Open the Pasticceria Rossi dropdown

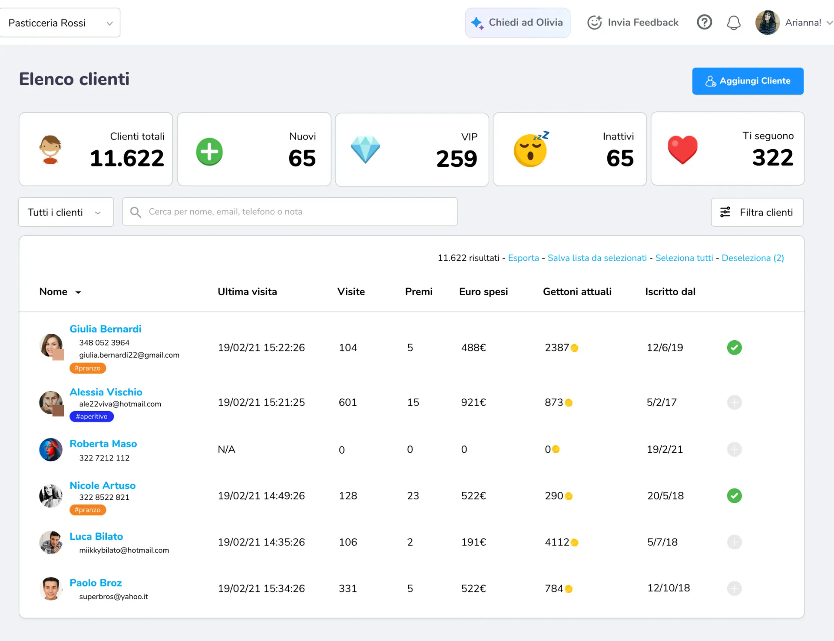click(60, 23)
